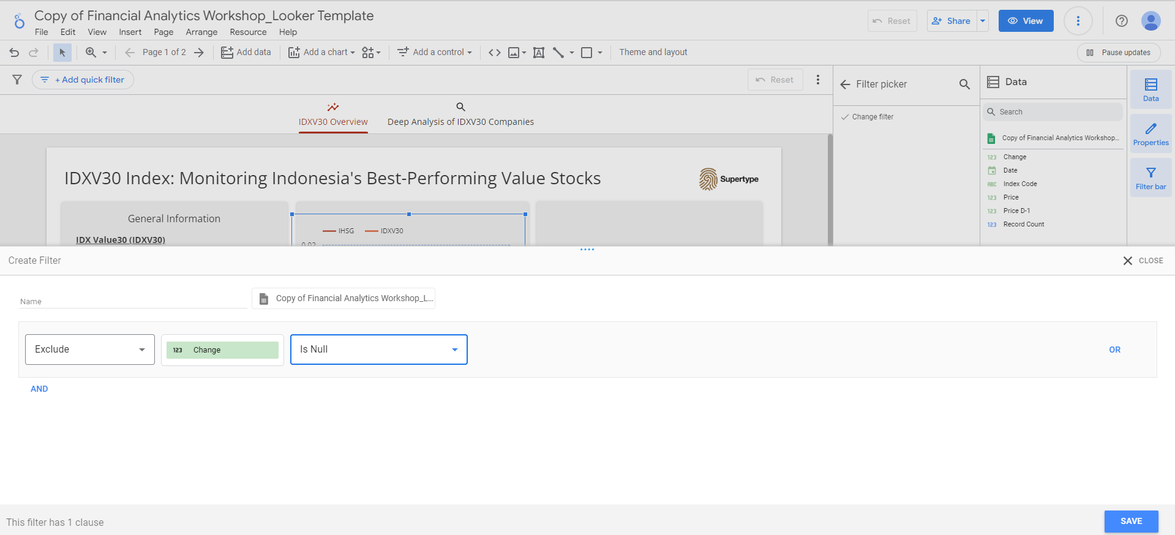The width and height of the screenshot is (1175, 535).
Task: Click Add quick filter chip
Action: (x=83, y=80)
